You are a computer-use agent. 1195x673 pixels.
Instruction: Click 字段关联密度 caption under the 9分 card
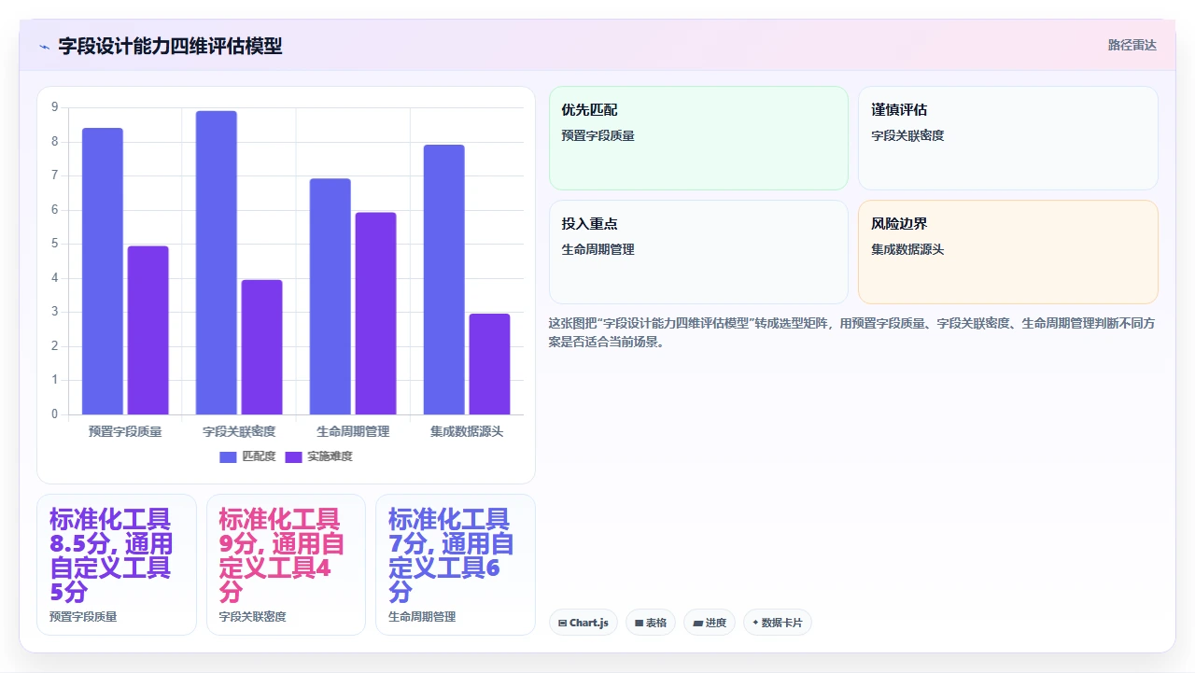[x=253, y=617]
